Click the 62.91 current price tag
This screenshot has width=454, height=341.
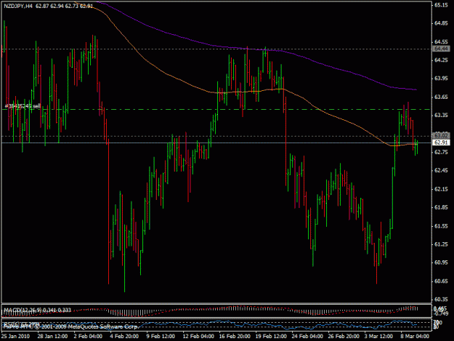tap(441, 143)
